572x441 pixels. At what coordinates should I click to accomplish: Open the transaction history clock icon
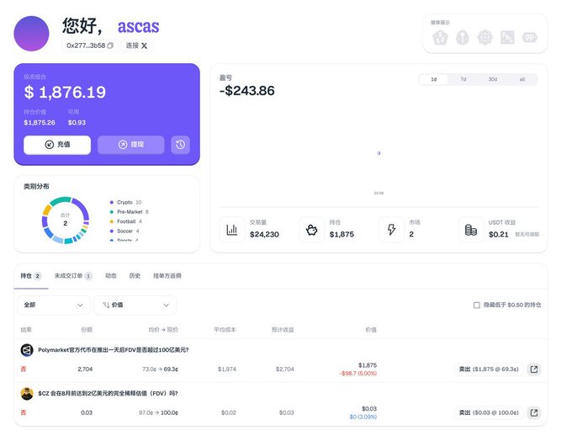pos(180,145)
